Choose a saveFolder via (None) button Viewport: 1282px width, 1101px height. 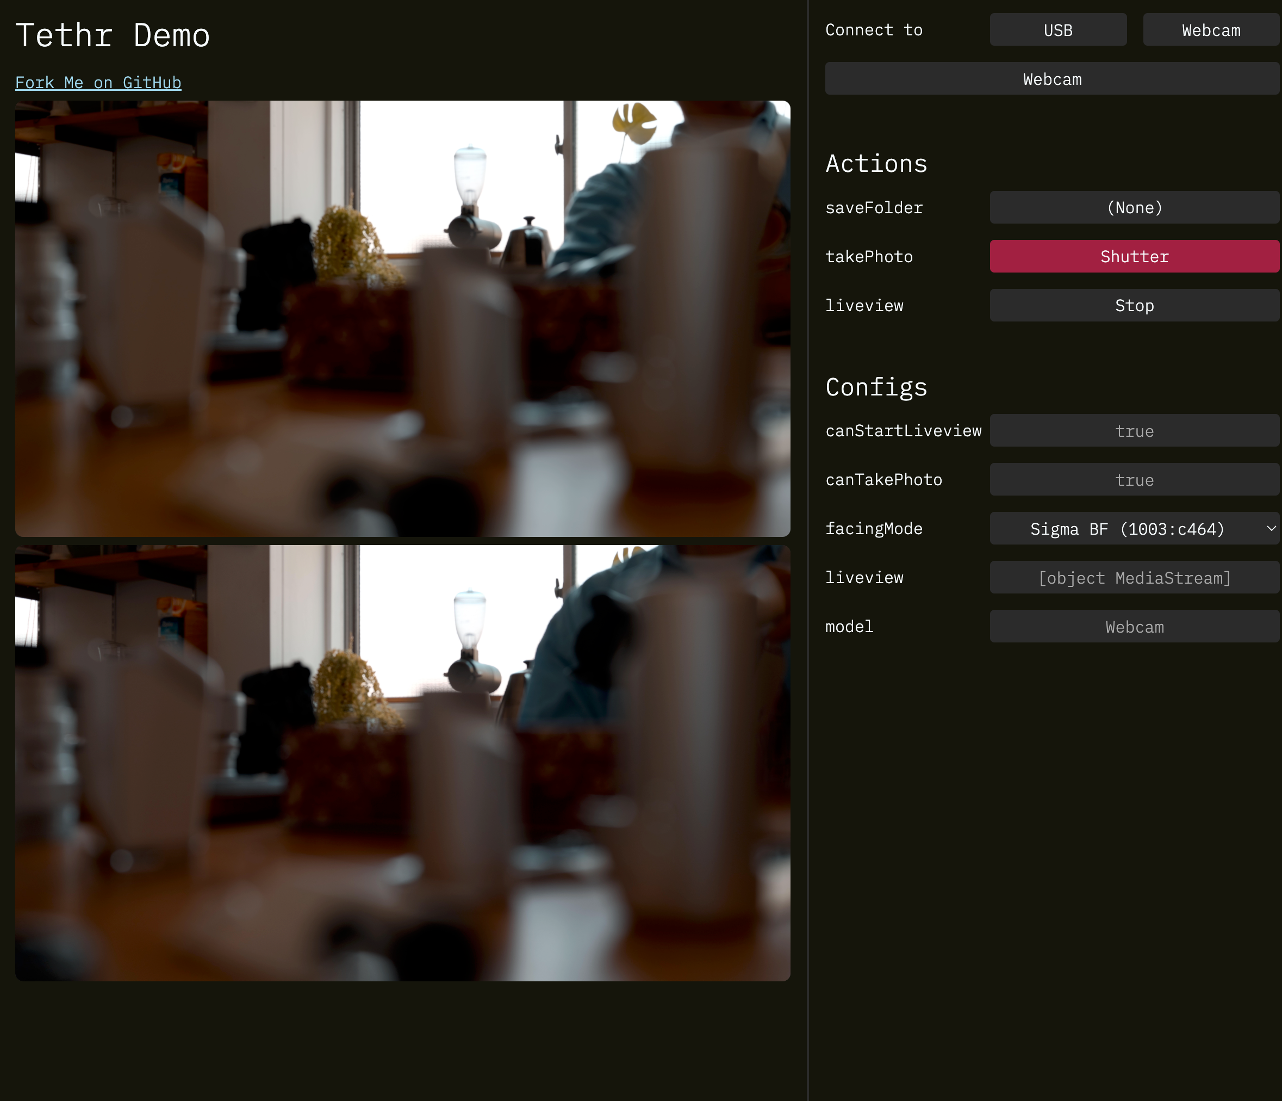point(1134,207)
